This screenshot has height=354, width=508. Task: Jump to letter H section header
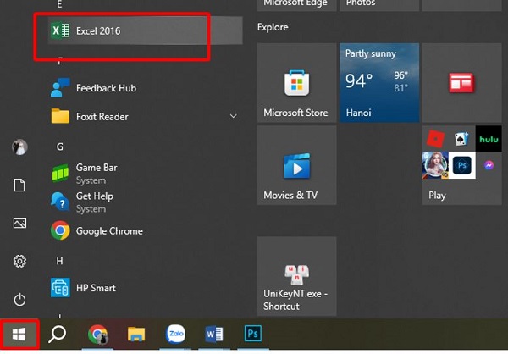coord(59,261)
